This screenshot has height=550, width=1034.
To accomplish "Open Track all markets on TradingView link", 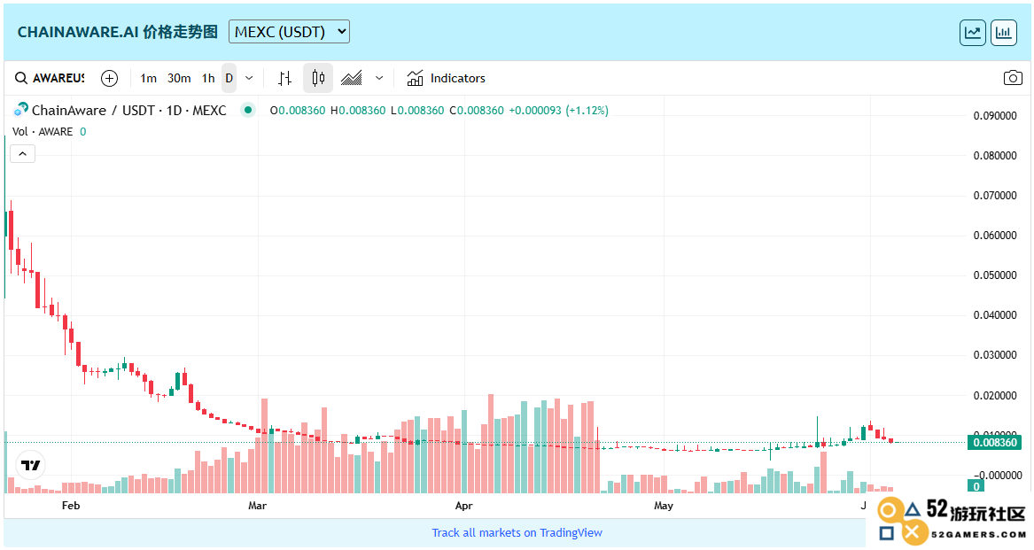I will pyautogui.click(x=517, y=533).
